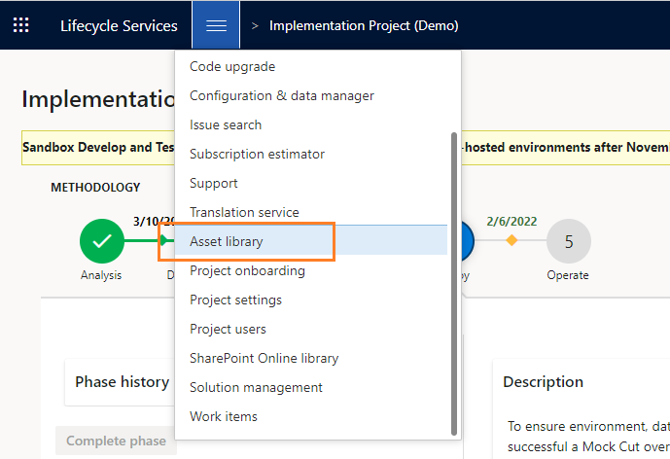Select the Phase history tab

pos(123,381)
